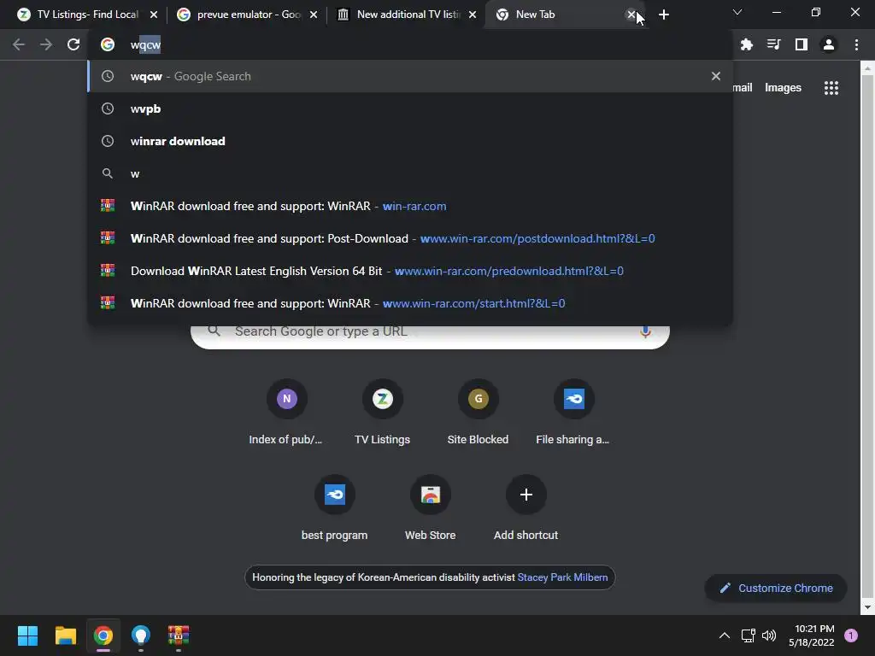Open the notification badge in taskbar

pyautogui.click(x=851, y=635)
